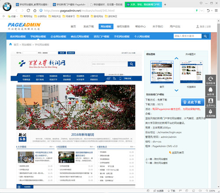
Task: Expand the restore-tabs dropdown arrow
Action: pyautogui.click(x=212, y=11)
